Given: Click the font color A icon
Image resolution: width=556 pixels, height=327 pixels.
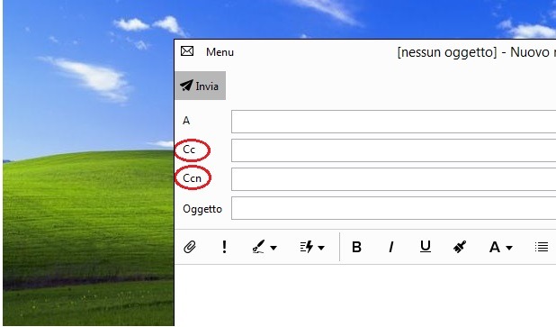Looking at the screenshot, I should tap(494, 247).
